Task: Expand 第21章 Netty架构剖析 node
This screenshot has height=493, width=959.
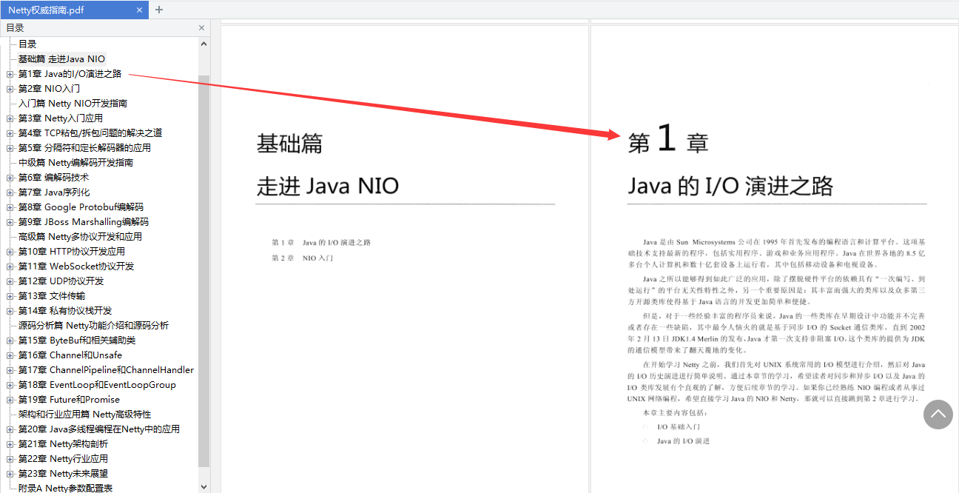Action: 10,444
